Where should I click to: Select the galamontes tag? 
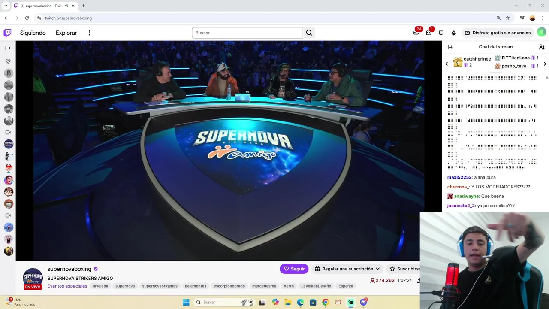(x=196, y=286)
